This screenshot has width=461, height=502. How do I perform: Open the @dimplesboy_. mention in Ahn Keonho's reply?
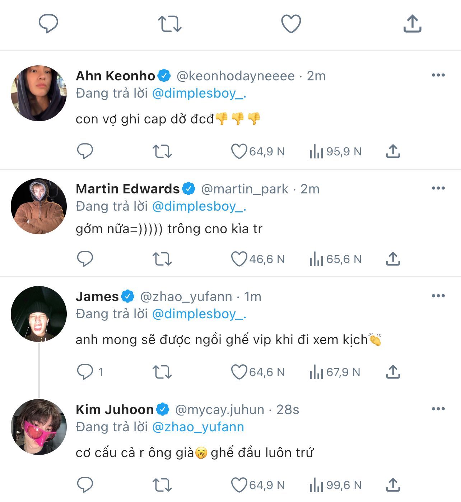[x=199, y=93]
